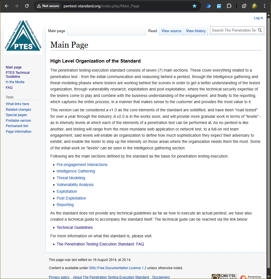Viewport: 271px width, 279px height.
Task: Click the browser forward arrow
Action: 17,6
